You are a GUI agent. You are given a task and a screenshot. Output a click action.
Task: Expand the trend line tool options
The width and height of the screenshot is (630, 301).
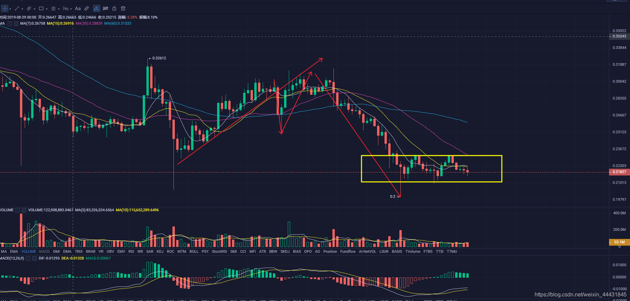22,9
